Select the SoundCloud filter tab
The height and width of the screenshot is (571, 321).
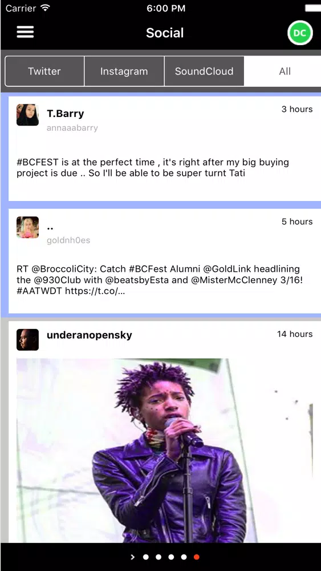(204, 71)
